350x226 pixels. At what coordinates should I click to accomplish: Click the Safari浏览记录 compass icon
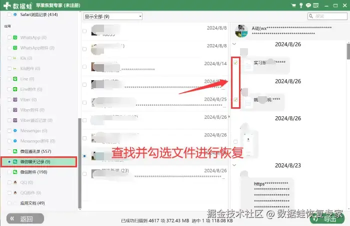(15, 15)
